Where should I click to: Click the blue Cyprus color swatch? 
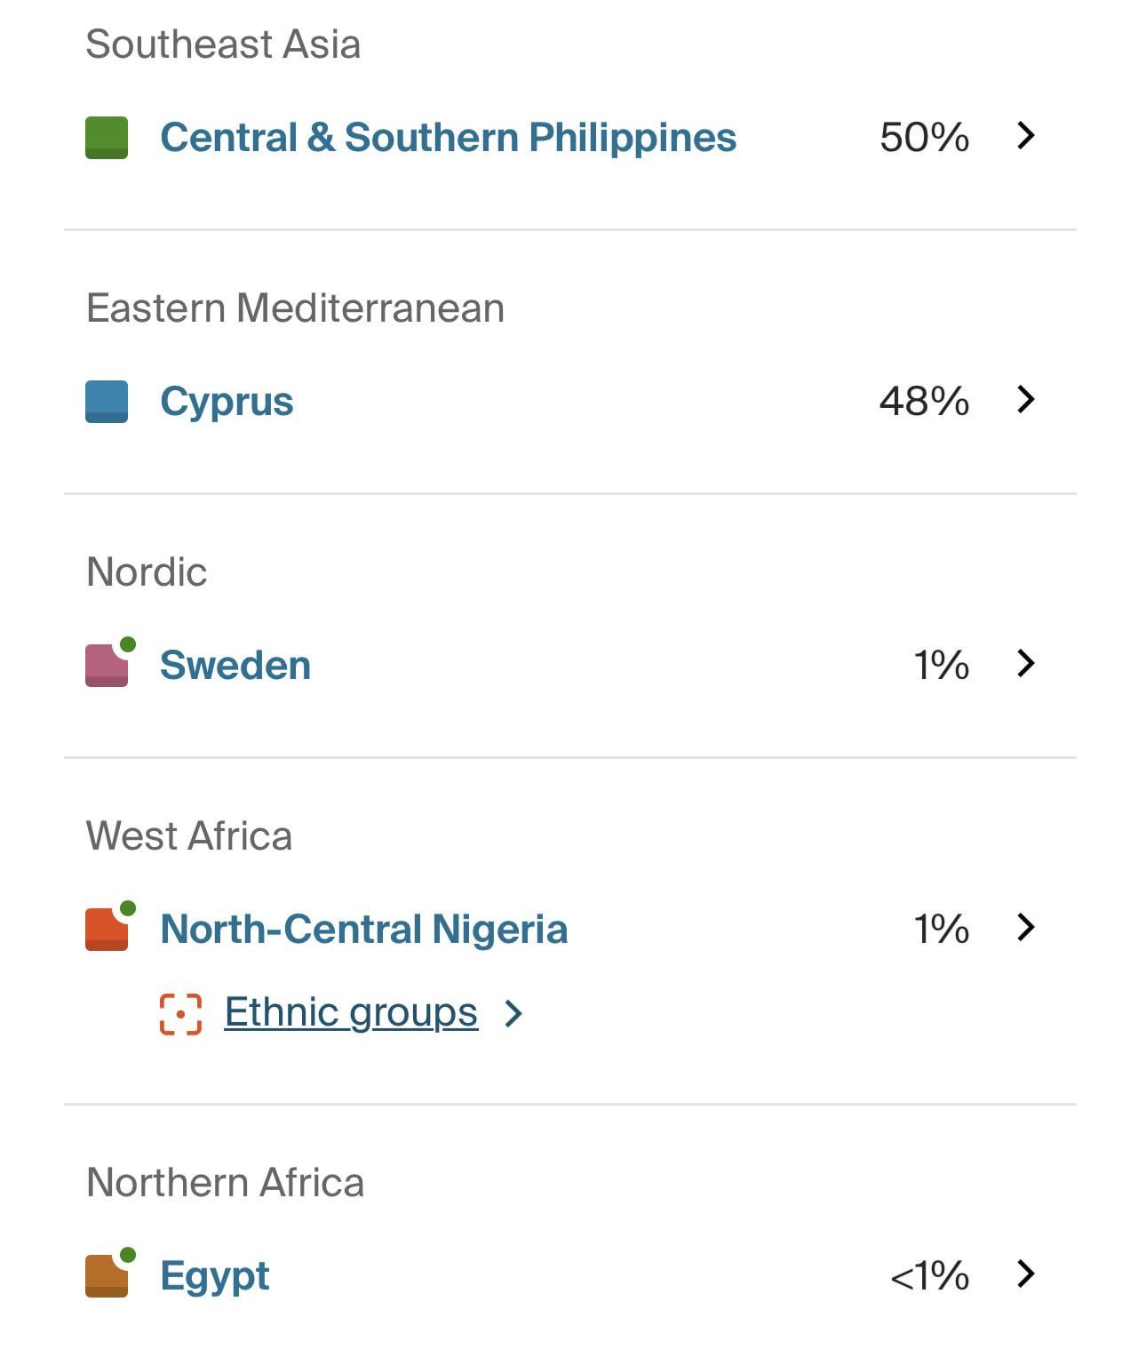pyautogui.click(x=107, y=402)
